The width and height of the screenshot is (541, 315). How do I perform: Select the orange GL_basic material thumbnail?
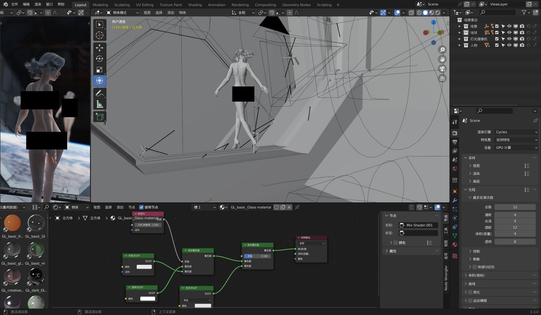[x=12, y=223]
